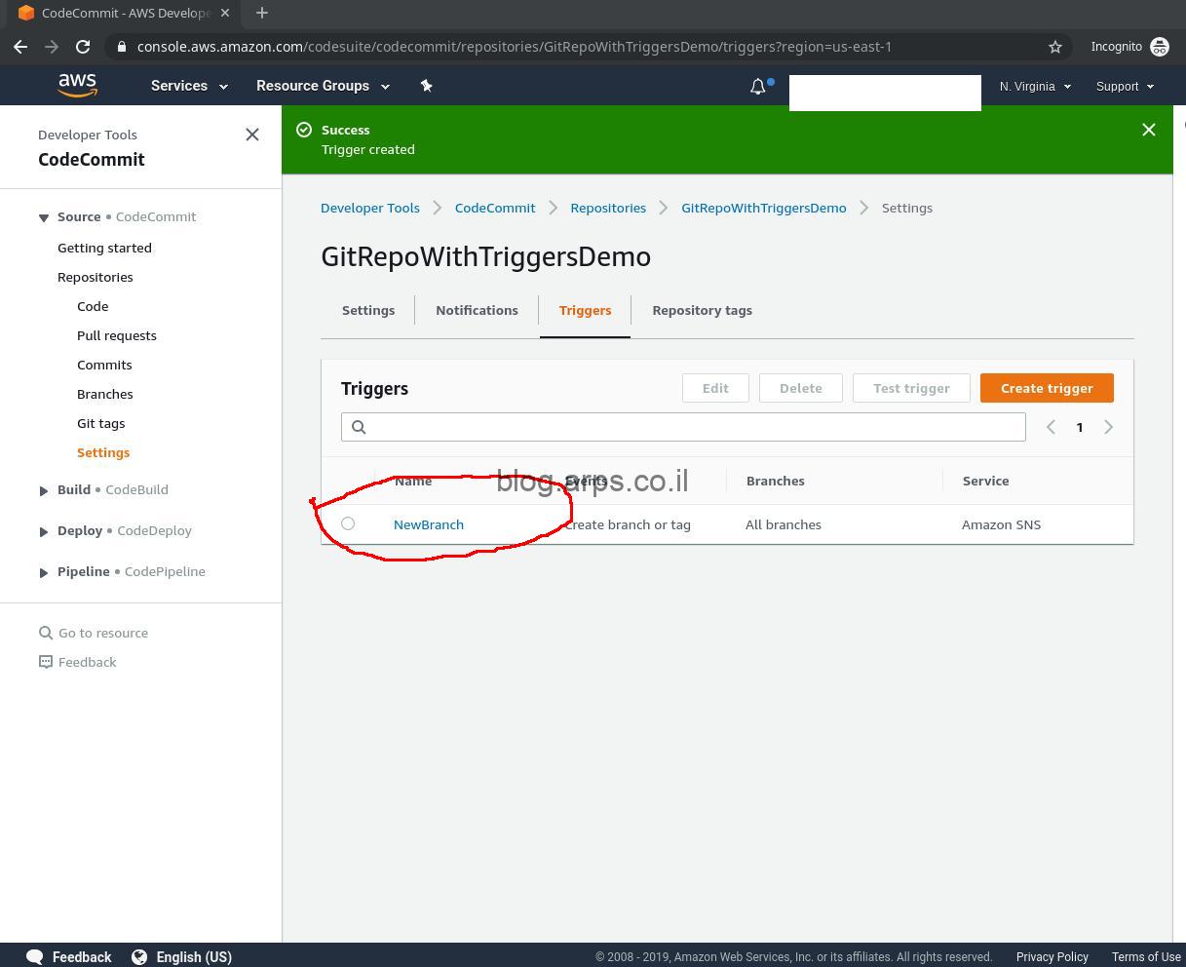Viewport: 1186px width, 967px height.
Task: Click the 'Amazon SNS' table cell
Action: point(1001,524)
